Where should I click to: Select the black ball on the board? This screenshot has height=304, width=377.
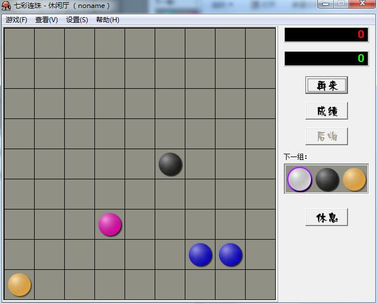[170, 164]
